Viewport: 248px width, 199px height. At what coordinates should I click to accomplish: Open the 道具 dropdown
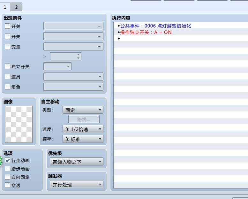[x=73, y=77]
